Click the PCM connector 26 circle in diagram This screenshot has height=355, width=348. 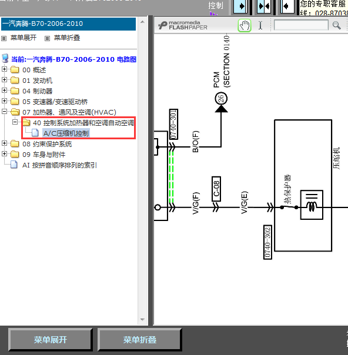tap(221, 99)
